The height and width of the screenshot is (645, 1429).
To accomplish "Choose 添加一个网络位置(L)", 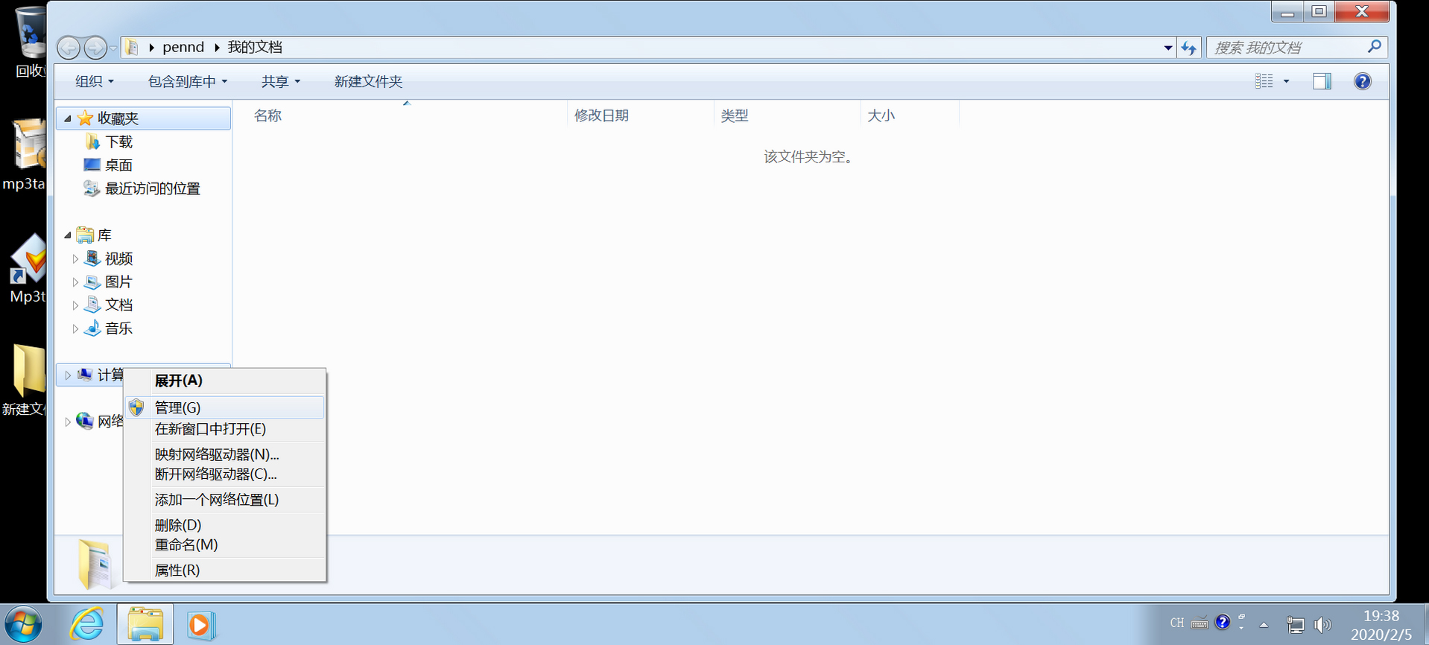I will pos(225,500).
